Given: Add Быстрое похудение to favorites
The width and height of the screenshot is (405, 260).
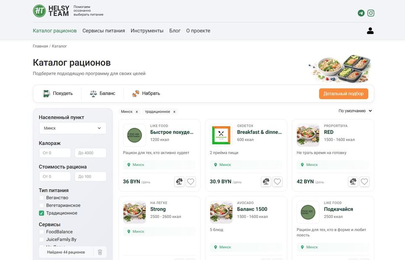Looking at the screenshot, I should [x=191, y=182].
